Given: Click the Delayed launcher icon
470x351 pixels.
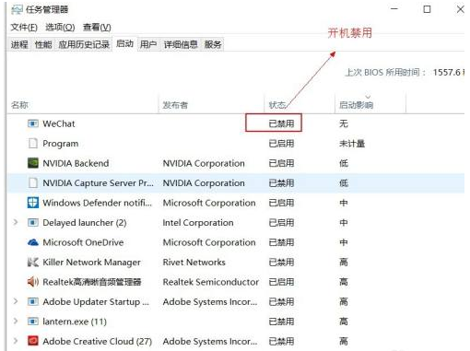Looking at the screenshot, I should pos(33,222).
